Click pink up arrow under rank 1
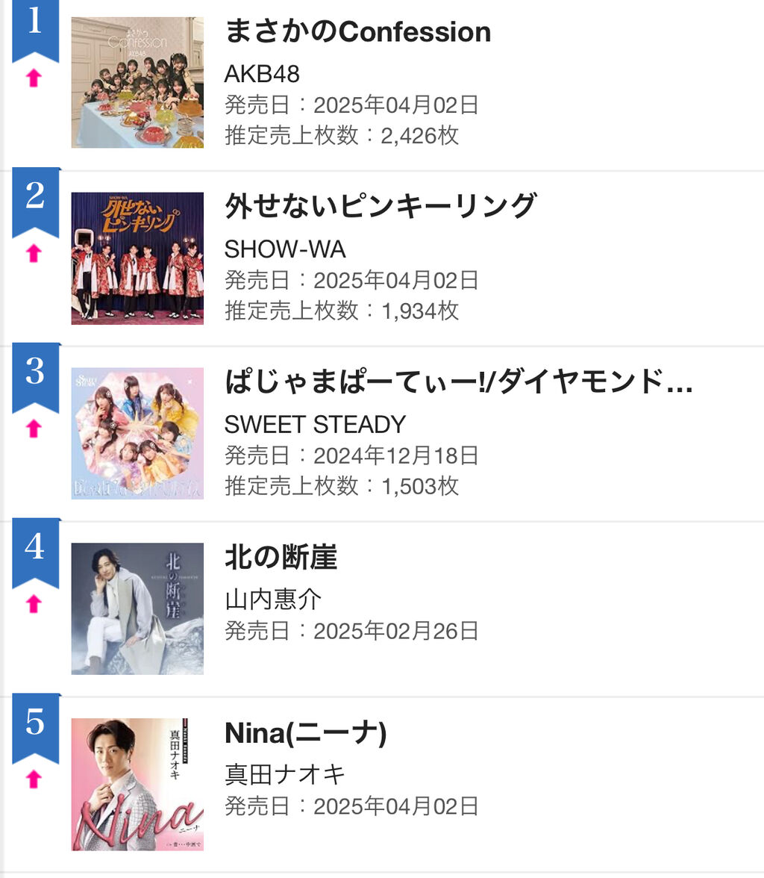The image size is (764, 878). pyautogui.click(x=34, y=78)
